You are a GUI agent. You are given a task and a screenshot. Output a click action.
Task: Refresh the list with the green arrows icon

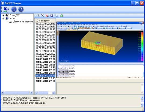point(61,16)
